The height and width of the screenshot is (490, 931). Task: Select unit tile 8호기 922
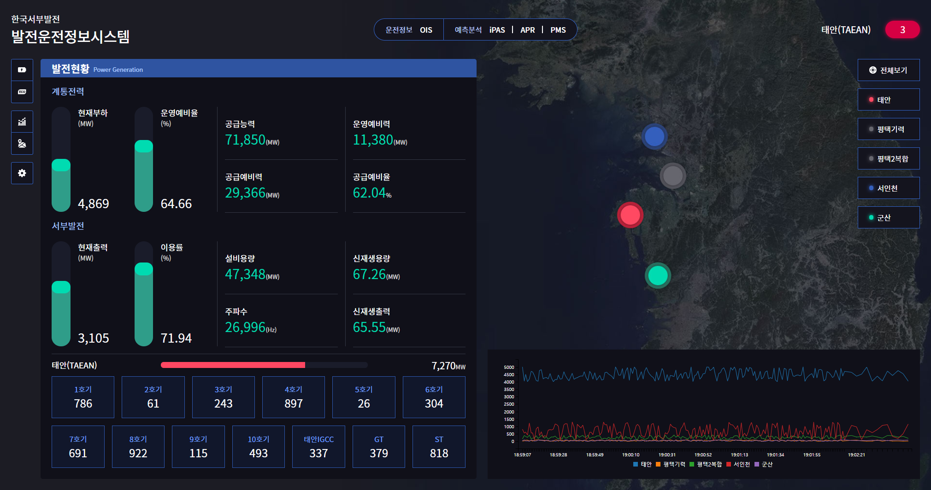(x=138, y=447)
